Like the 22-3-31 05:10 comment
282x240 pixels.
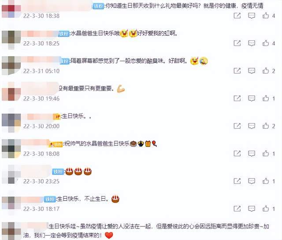[265, 71]
